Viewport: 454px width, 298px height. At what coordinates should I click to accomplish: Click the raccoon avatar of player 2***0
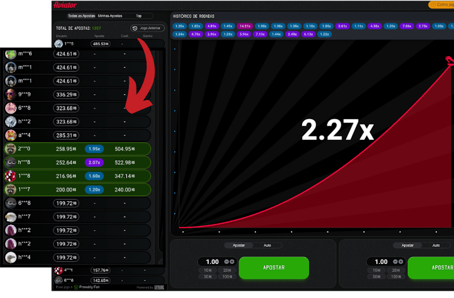[x=11, y=148]
